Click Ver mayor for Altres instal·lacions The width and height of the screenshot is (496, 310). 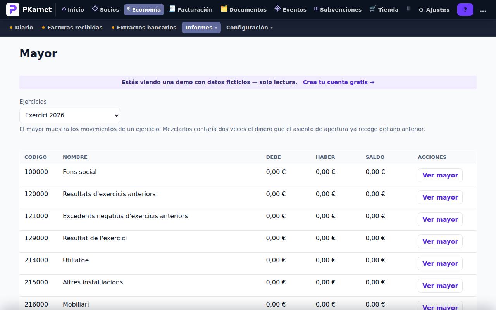tap(440, 286)
